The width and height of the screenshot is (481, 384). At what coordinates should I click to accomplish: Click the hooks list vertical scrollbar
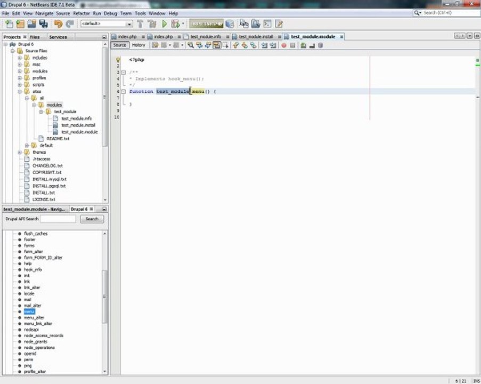pos(104,297)
